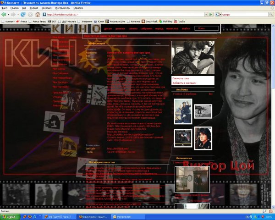
Task: Click in the Google search box
Action: [x=245, y=15]
